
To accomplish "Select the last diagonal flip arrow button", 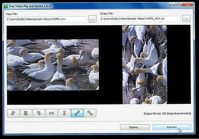I will (x=90, y=114).
